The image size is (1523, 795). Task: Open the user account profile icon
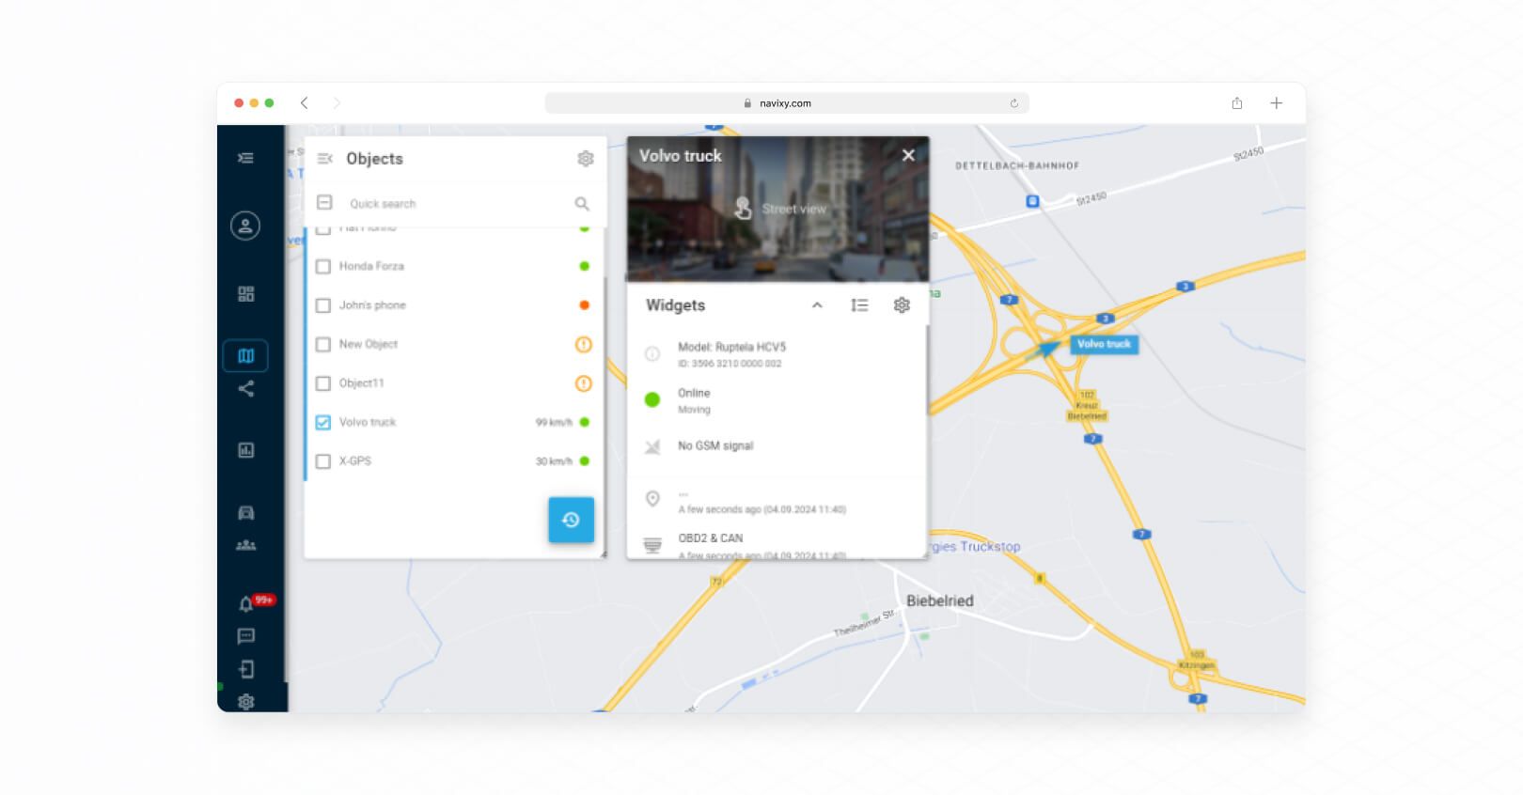[245, 226]
